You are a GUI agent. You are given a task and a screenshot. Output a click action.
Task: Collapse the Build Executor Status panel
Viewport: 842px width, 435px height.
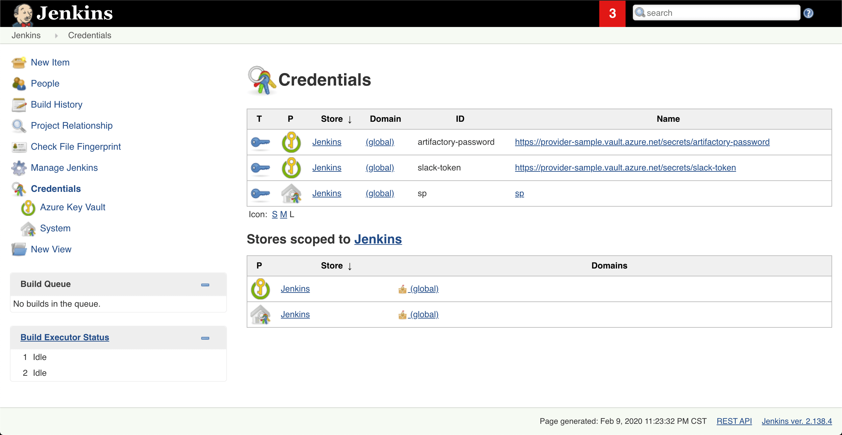coord(205,338)
